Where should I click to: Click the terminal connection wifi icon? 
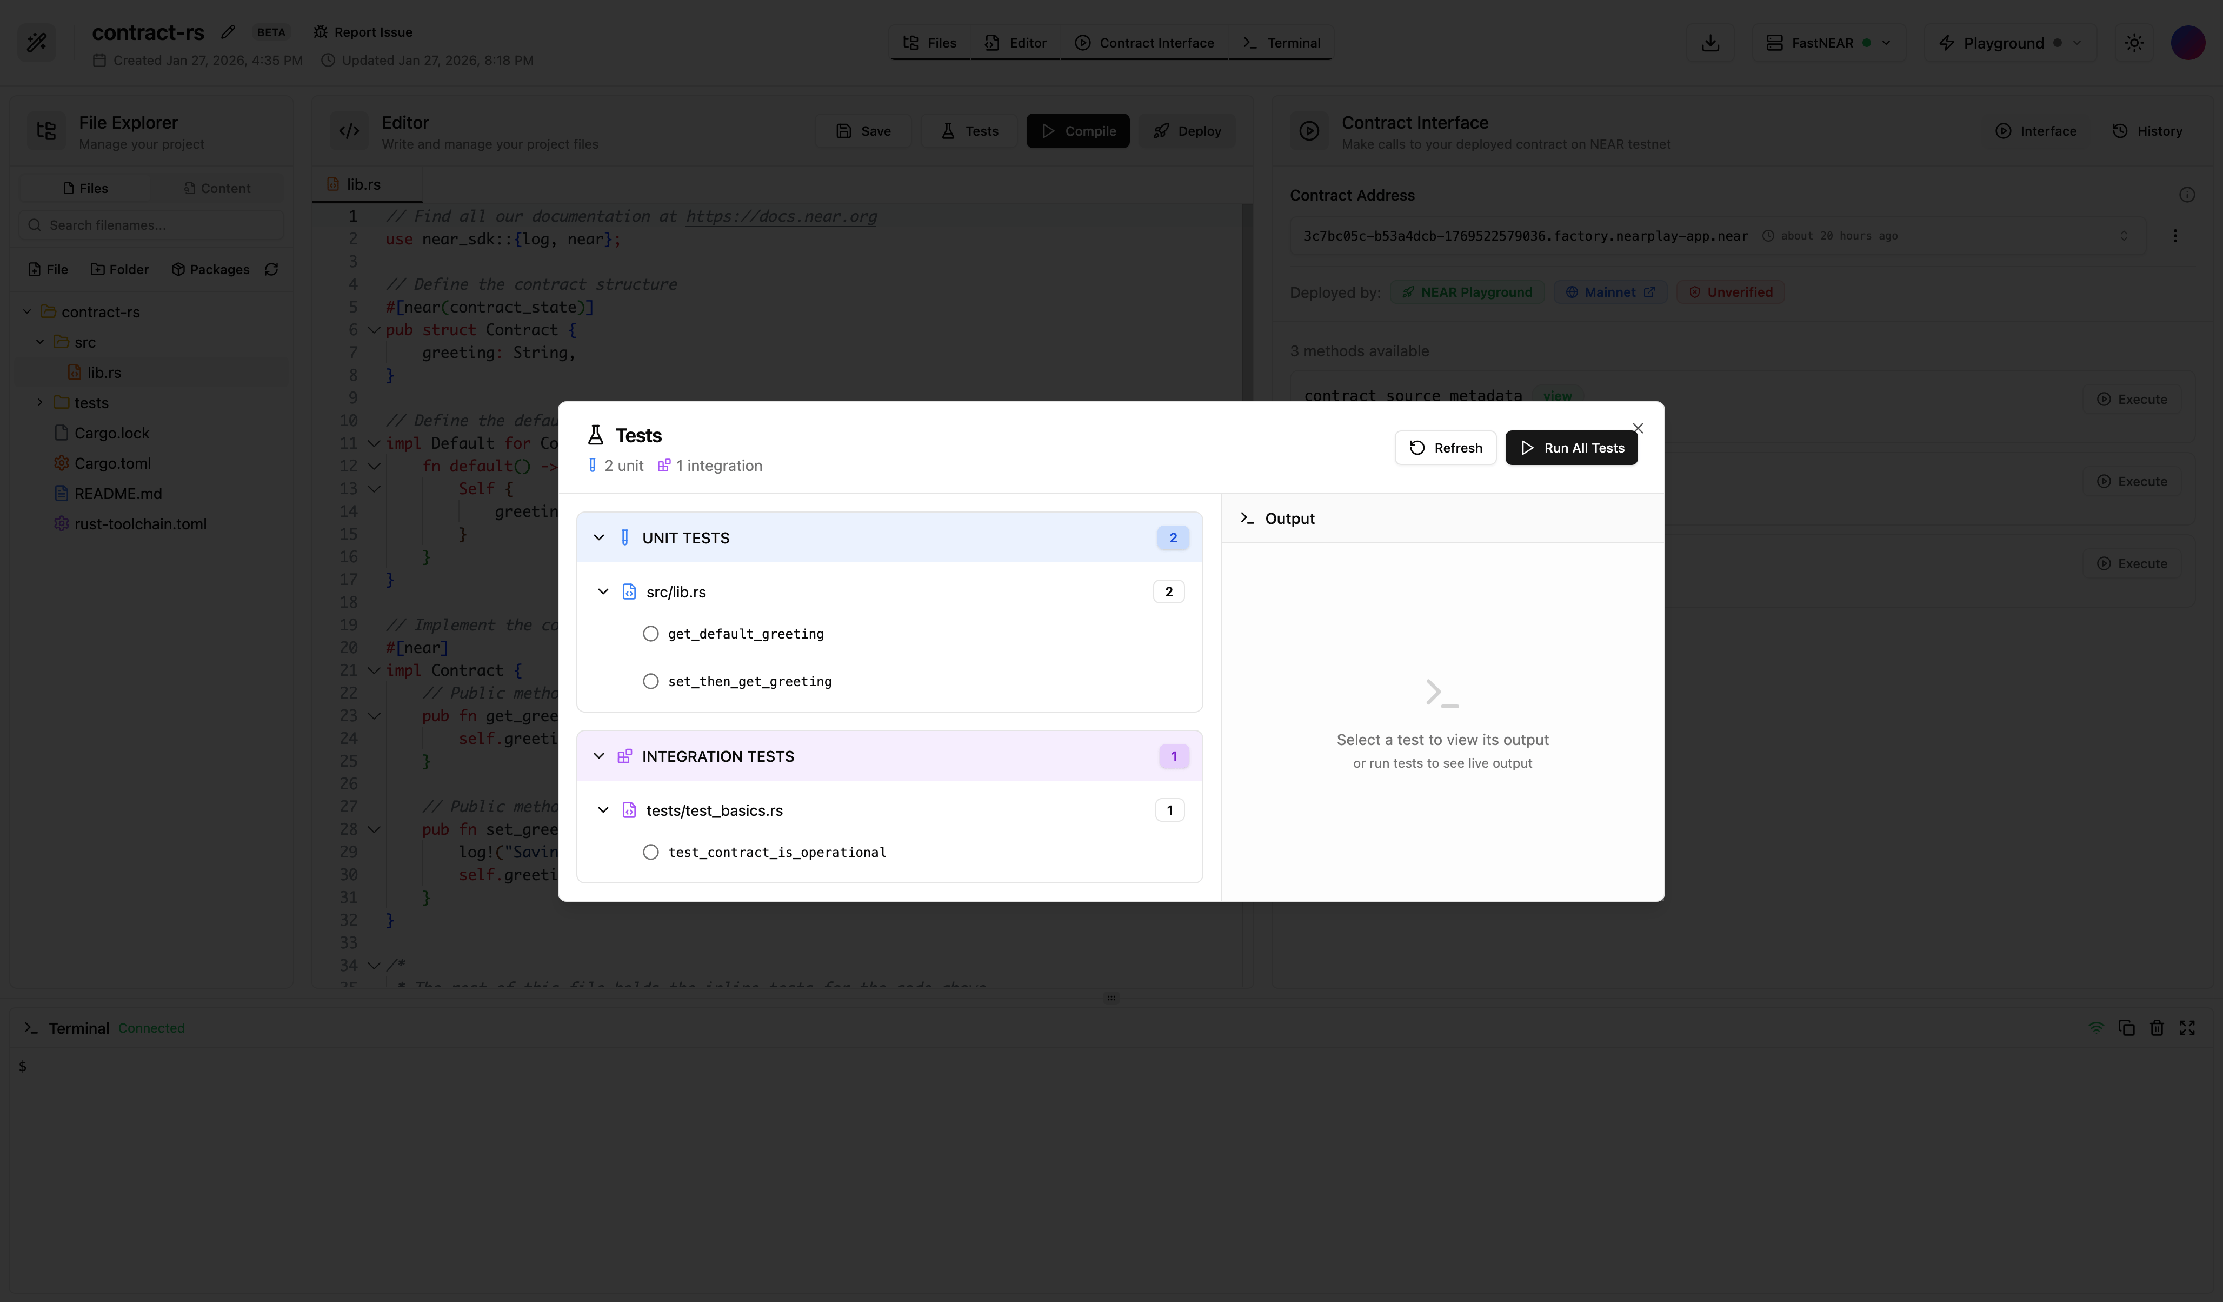[x=2097, y=1028]
